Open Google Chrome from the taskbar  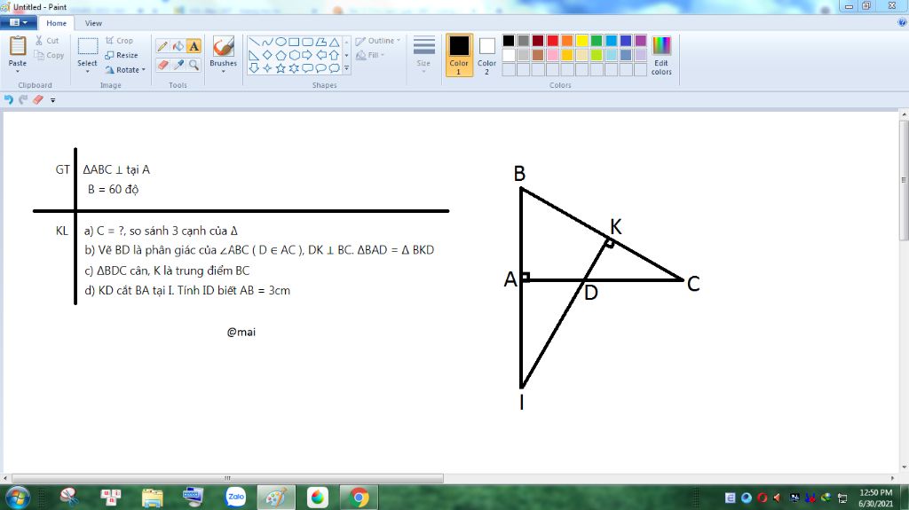(359, 498)
